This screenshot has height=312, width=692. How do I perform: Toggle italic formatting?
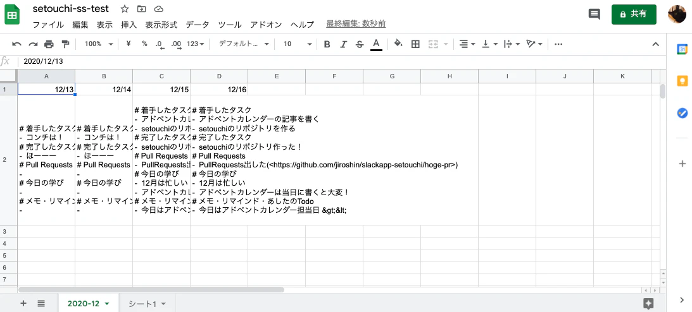coord(343,44)
